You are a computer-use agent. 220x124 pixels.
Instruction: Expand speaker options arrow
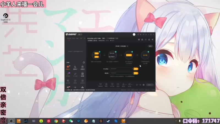tap(132, 85)
